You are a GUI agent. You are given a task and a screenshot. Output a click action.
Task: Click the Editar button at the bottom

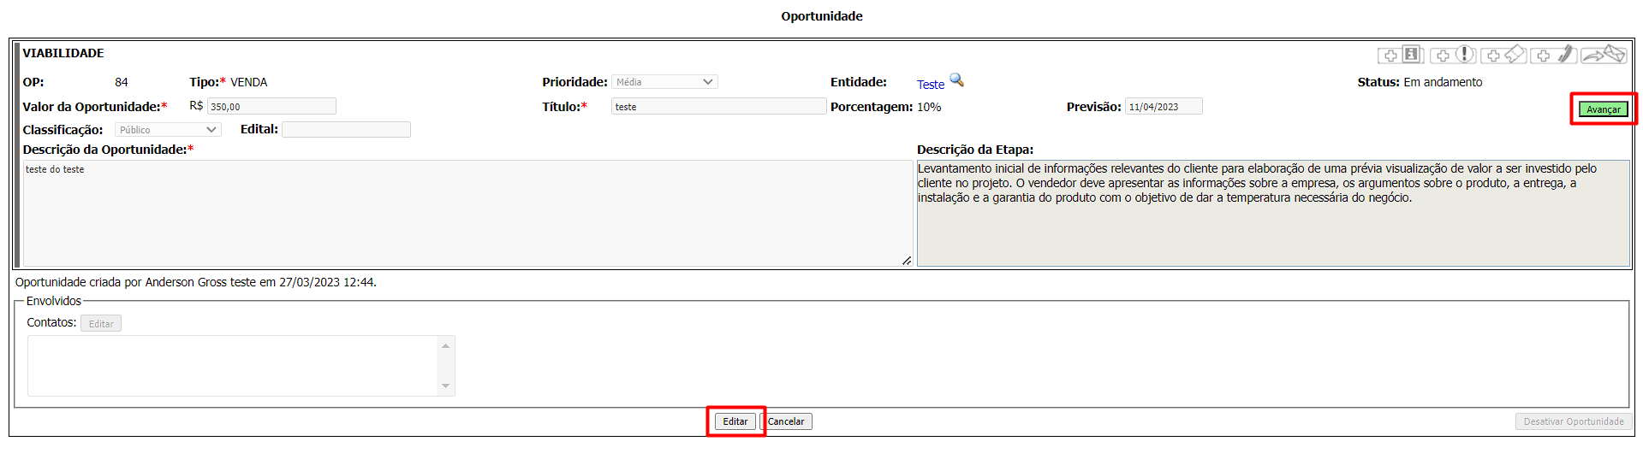(x=735, y=421)
